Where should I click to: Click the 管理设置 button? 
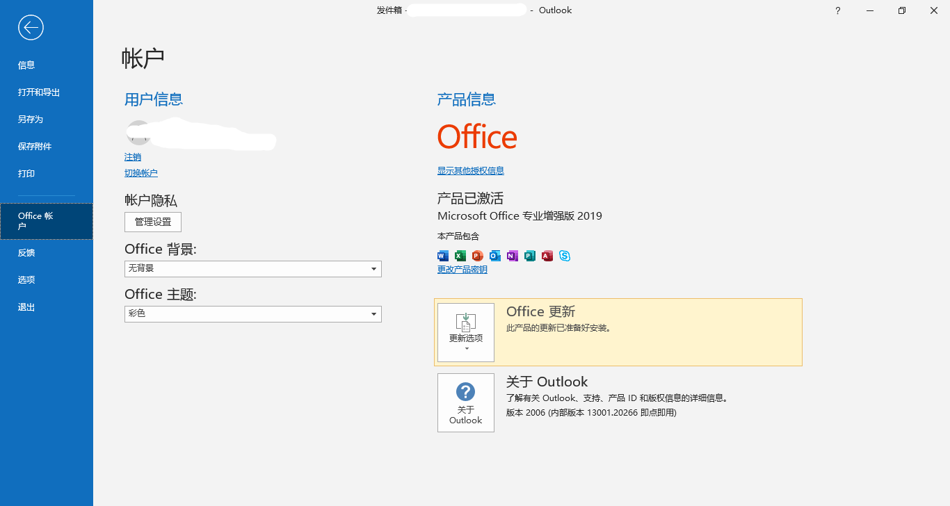click(153, 222)
